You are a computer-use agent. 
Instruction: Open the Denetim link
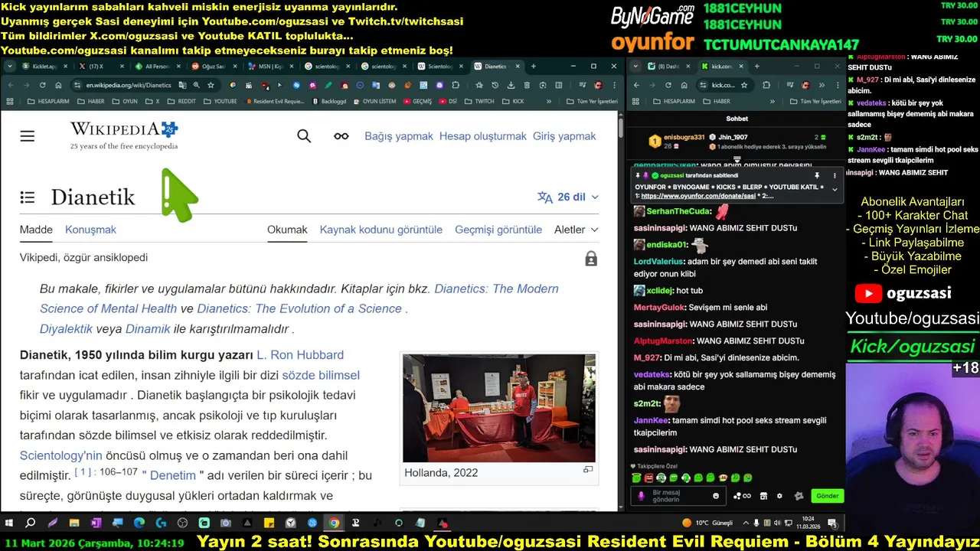coord(173,475)
